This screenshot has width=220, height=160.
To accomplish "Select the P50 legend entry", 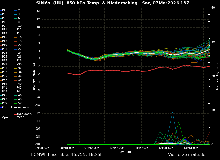I will click(19, 103).
